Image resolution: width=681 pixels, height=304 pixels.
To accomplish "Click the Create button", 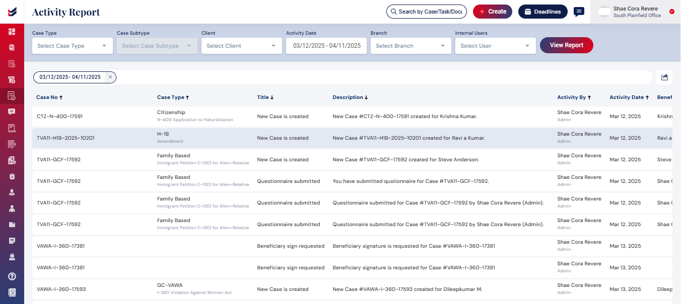I will coord(492,12).
